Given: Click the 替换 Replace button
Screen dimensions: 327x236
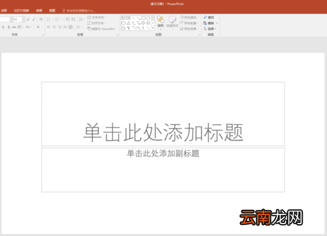Looking at the screenshot, I should click(209, 23).
